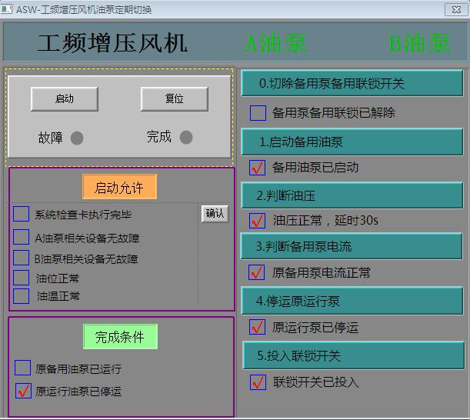Check 原备用油泵已运行 checkbox

point(23,368)
